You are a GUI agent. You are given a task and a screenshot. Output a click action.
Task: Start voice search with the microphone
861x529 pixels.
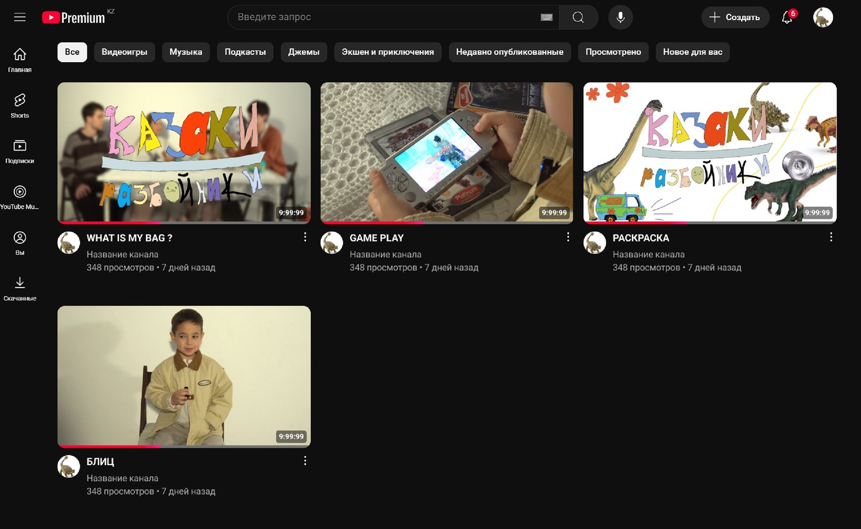[621, 17]
